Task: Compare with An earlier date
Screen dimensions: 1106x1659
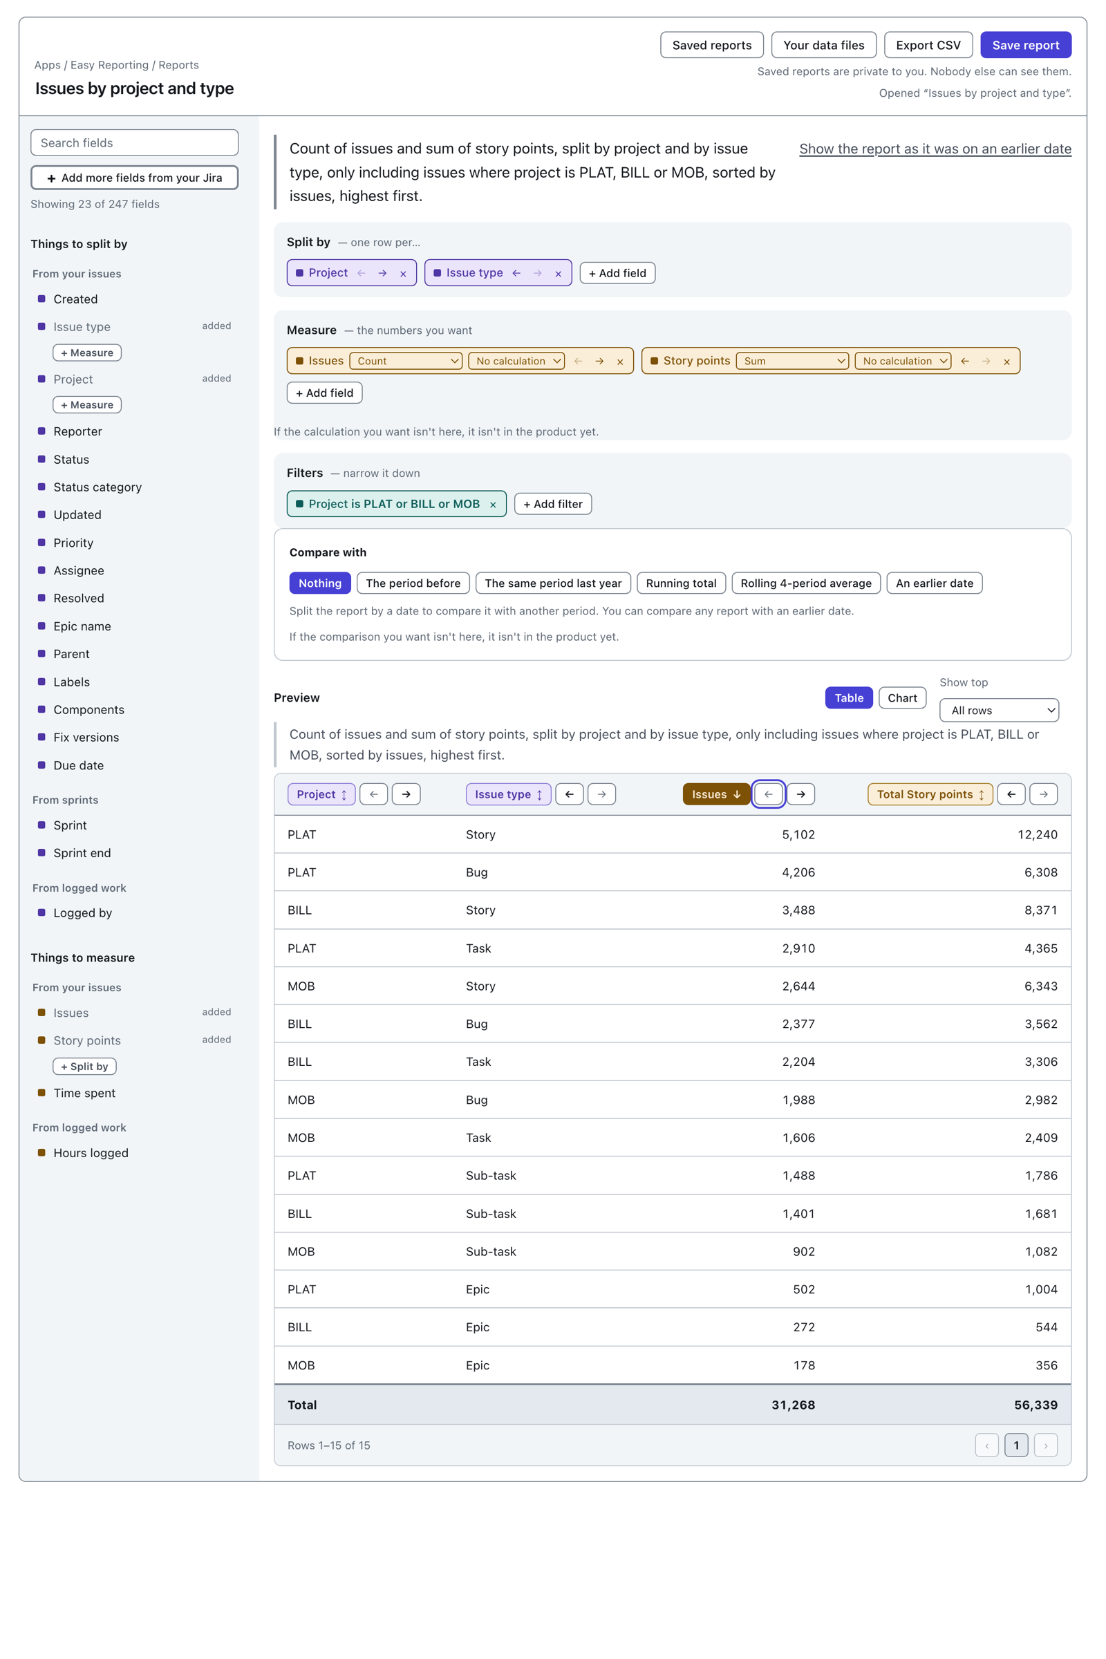Action: coord(935,583)
